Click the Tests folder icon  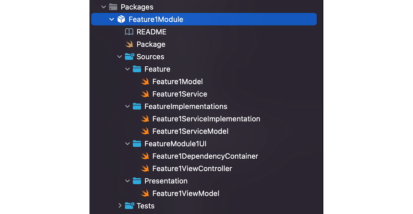click(x=129, y=206)
